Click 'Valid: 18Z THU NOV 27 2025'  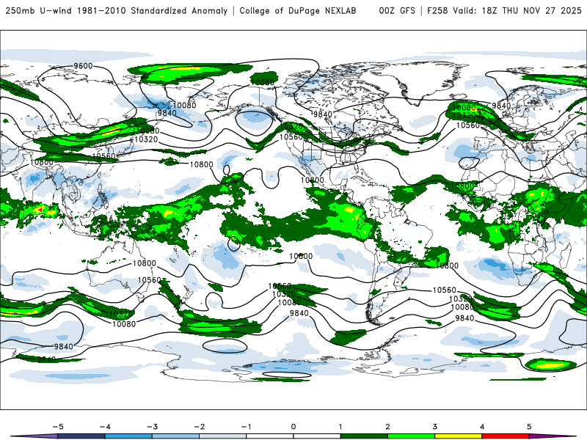pyautogui.click(x=517, y=10)
